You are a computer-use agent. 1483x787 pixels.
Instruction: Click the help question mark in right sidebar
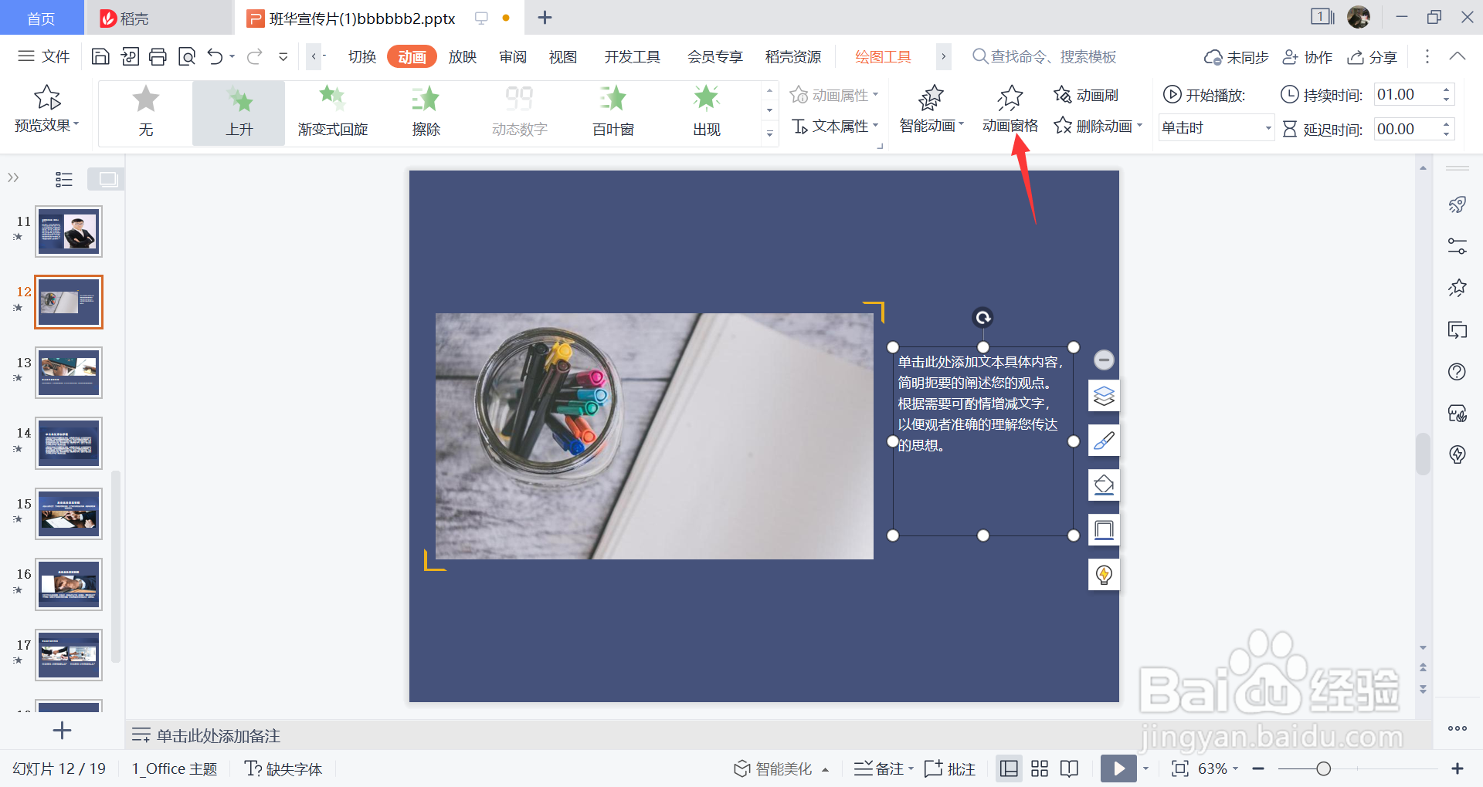(x=1458, y=372)
